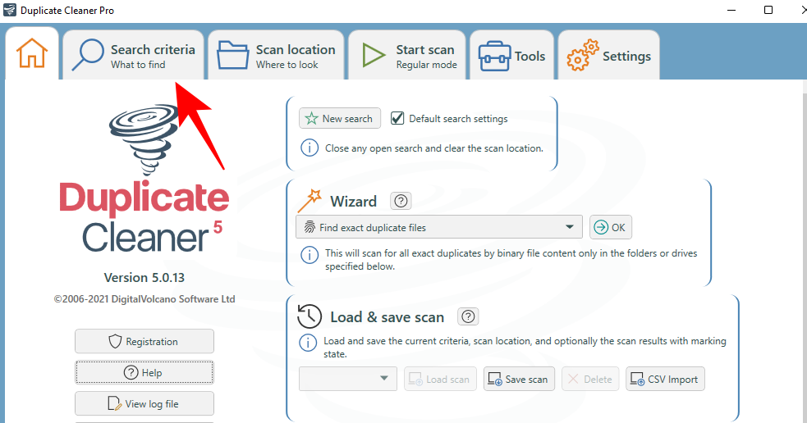Open the Home tab house icon

coord(32,53)
